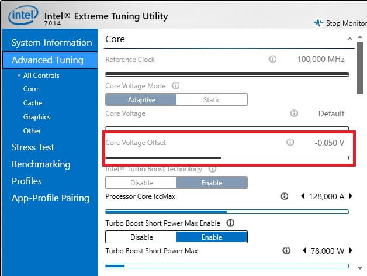Select Other sub-item
This screenshot has height=276, width=367.
tap(32, 131)
